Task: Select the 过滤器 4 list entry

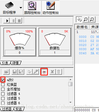Action: (13, 94)
